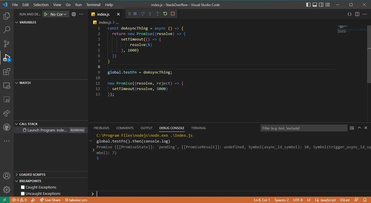This screenshot has width=371, height=203.
Task: Open the Explorer view in activity bar
Action: pyautogui.click(x=7, y=16)
